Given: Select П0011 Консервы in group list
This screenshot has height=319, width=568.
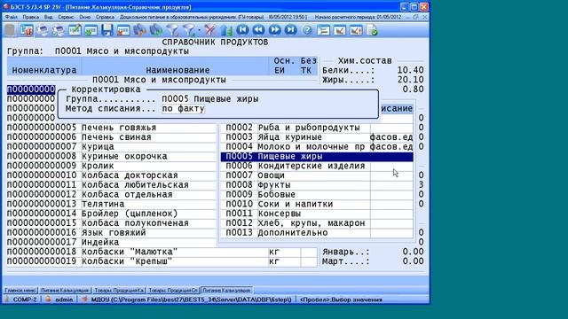Looking at the screenshot, I should 316,214.
